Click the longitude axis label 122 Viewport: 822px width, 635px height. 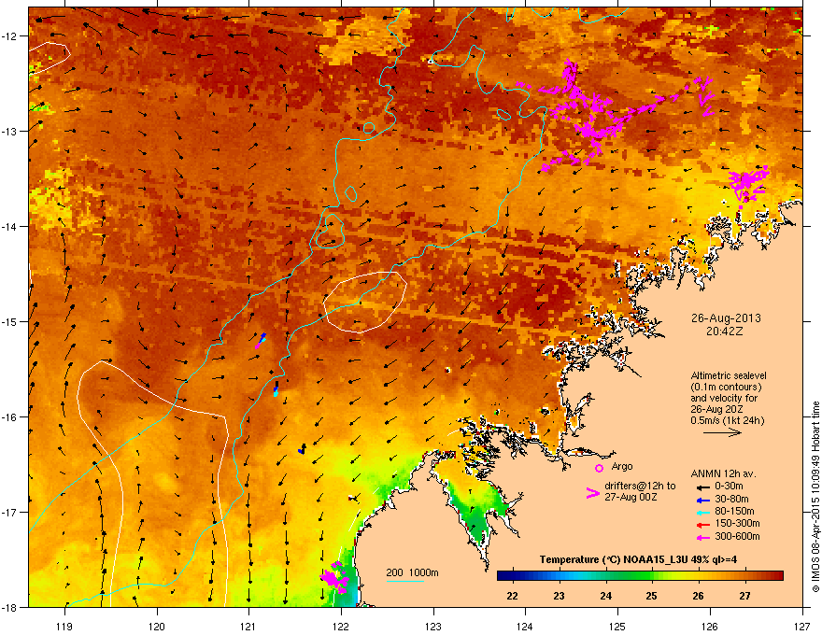[341, 626]
